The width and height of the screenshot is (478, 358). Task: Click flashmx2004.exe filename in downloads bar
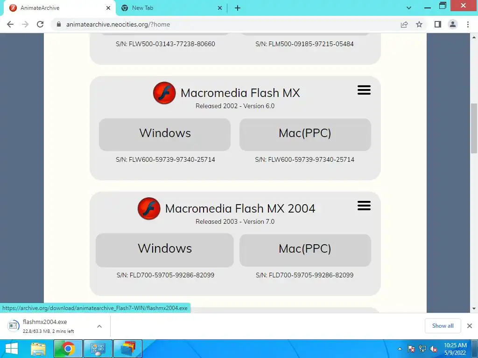point(45,322)
